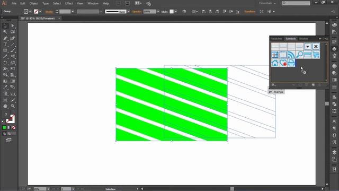The width and height of the screenshot is (339, 191).
Task: Open the Type menu
Action: 46,4
